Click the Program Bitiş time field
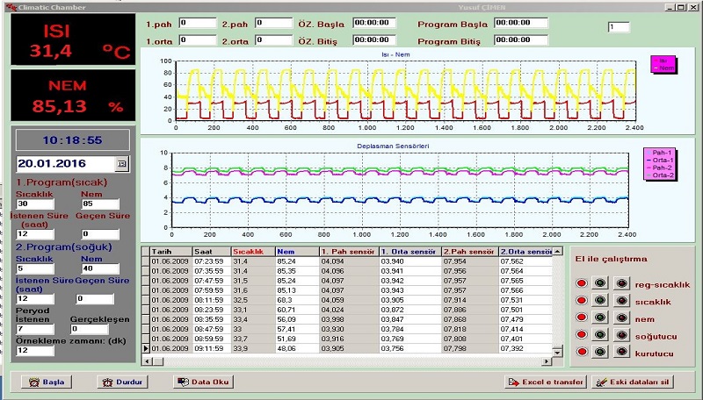This screenshot has height=400, width=703. (521, 39)
